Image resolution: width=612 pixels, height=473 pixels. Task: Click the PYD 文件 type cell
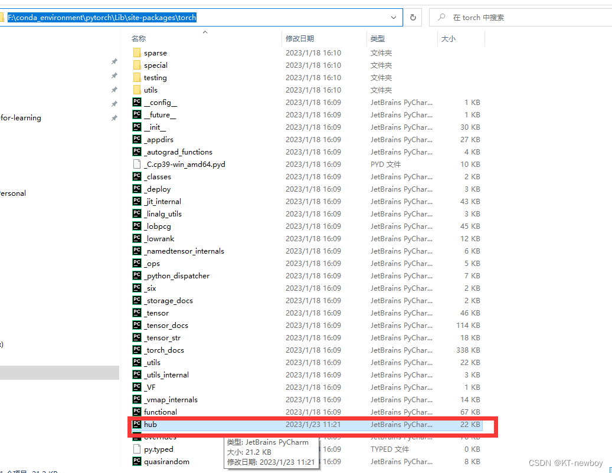coord(385,164)
